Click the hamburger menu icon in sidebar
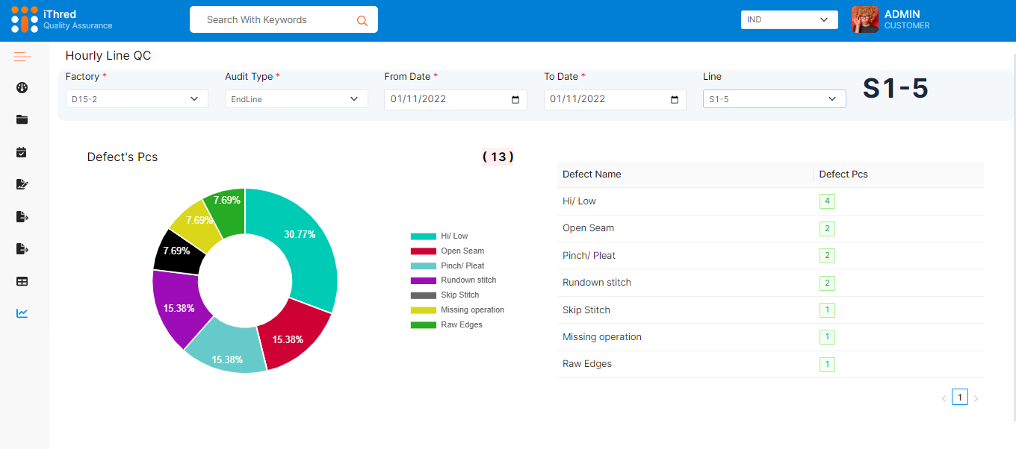The image size is (1016, 449). (x=22, y=56)
